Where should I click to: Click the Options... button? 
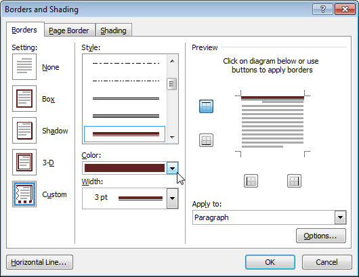point(321,236)
